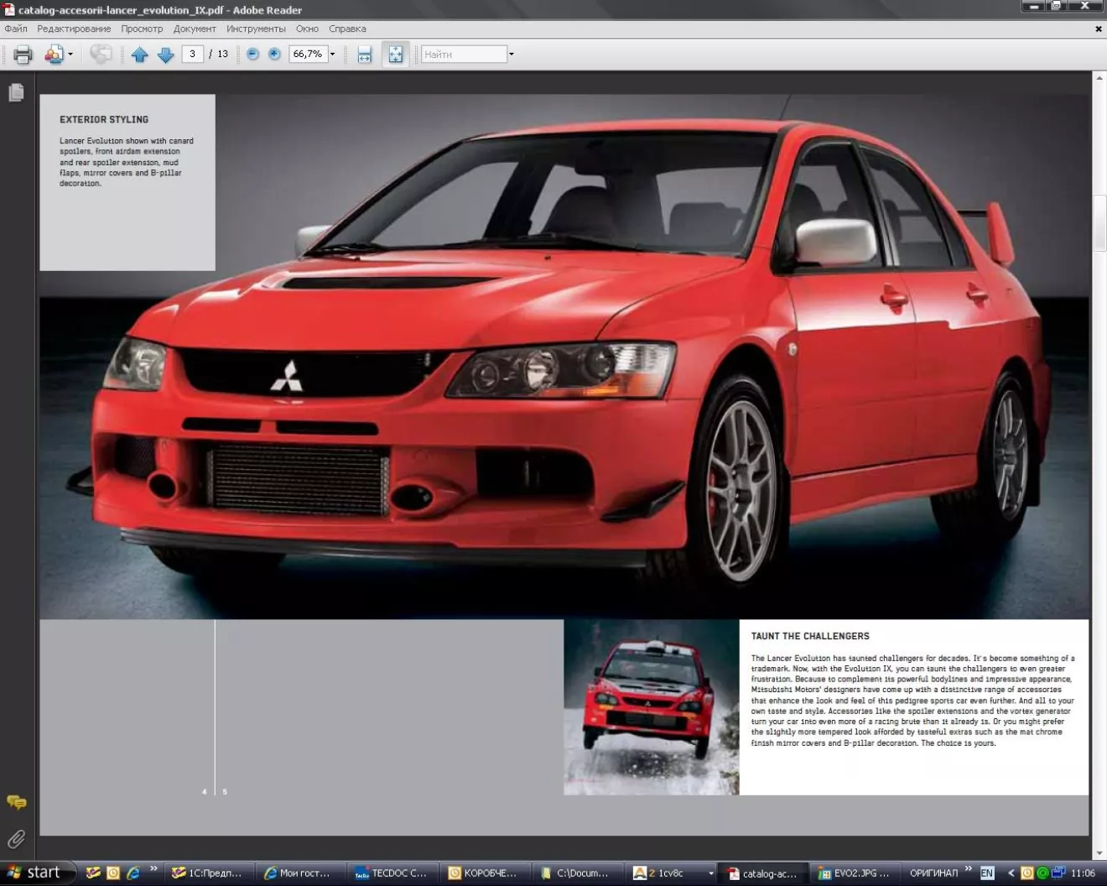Open the Attachments paperclip panel
Viewport: 1107px width, 886px height.
[x=16, y=839]
